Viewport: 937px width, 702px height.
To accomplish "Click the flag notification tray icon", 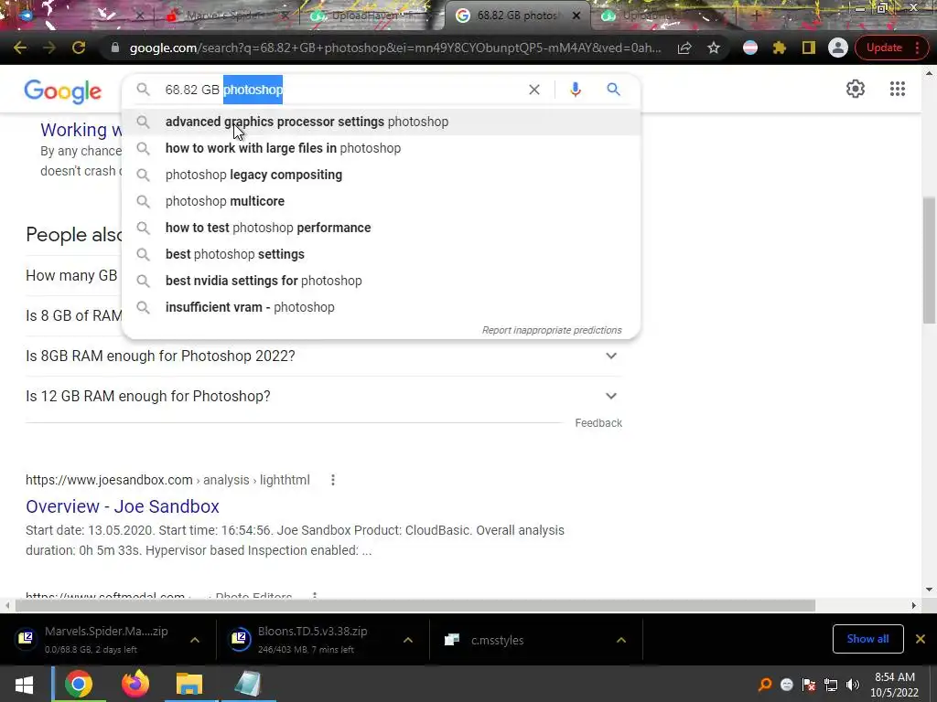I will pos(809,685).
